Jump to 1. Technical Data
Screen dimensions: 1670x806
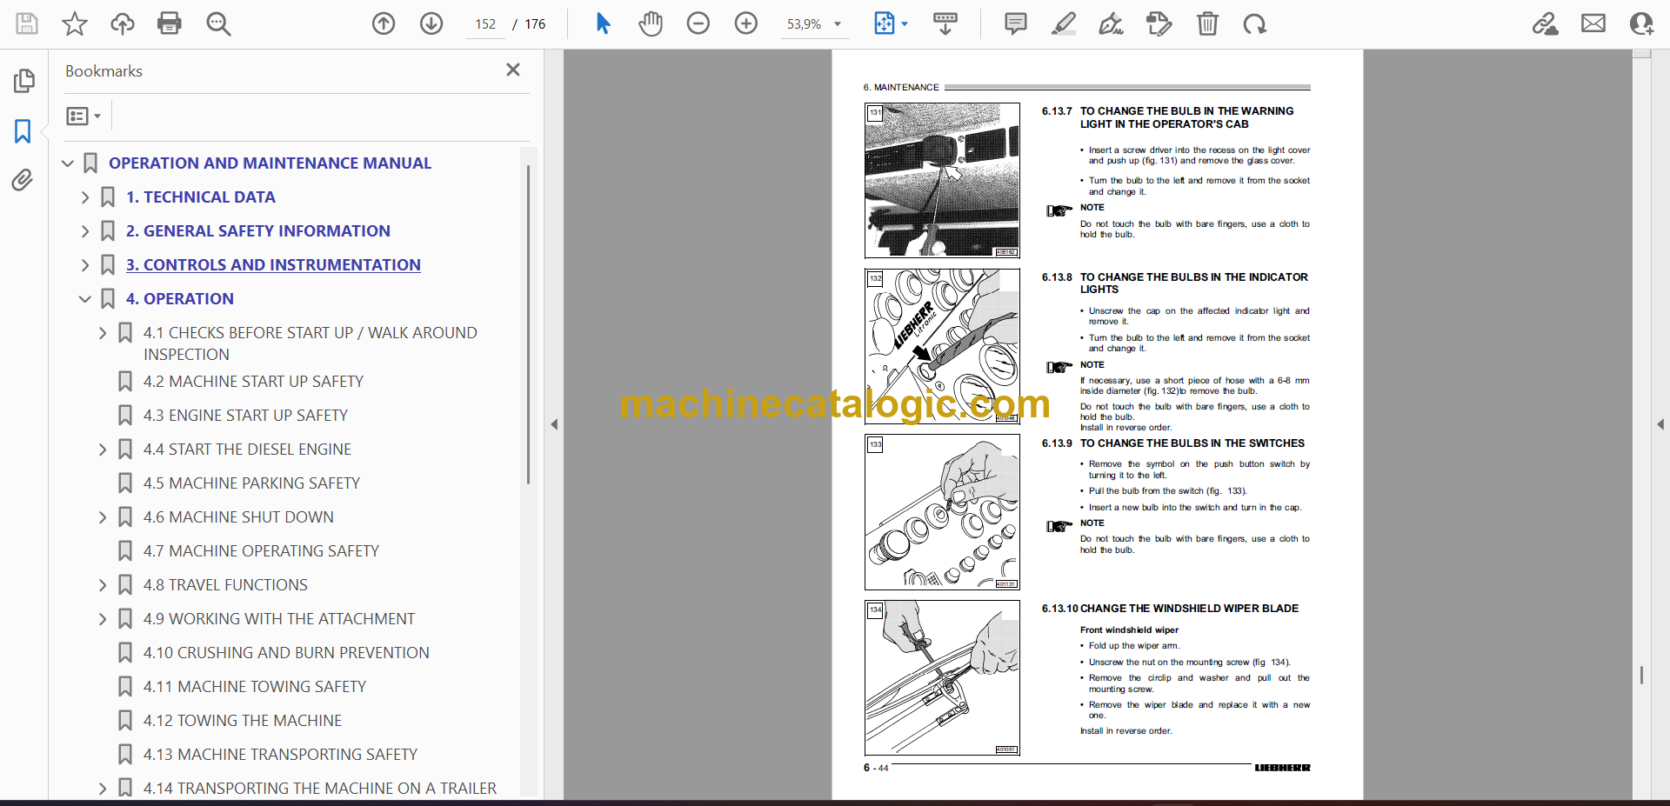tap(201, 197)
